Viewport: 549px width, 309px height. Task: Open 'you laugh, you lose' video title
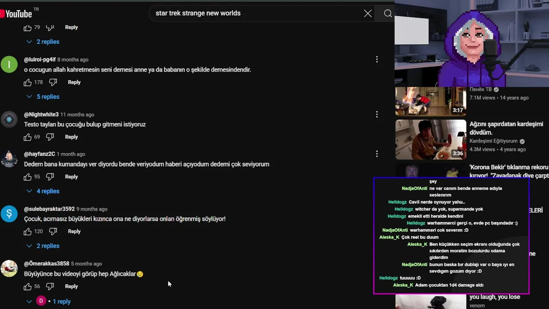pos(495,297)
